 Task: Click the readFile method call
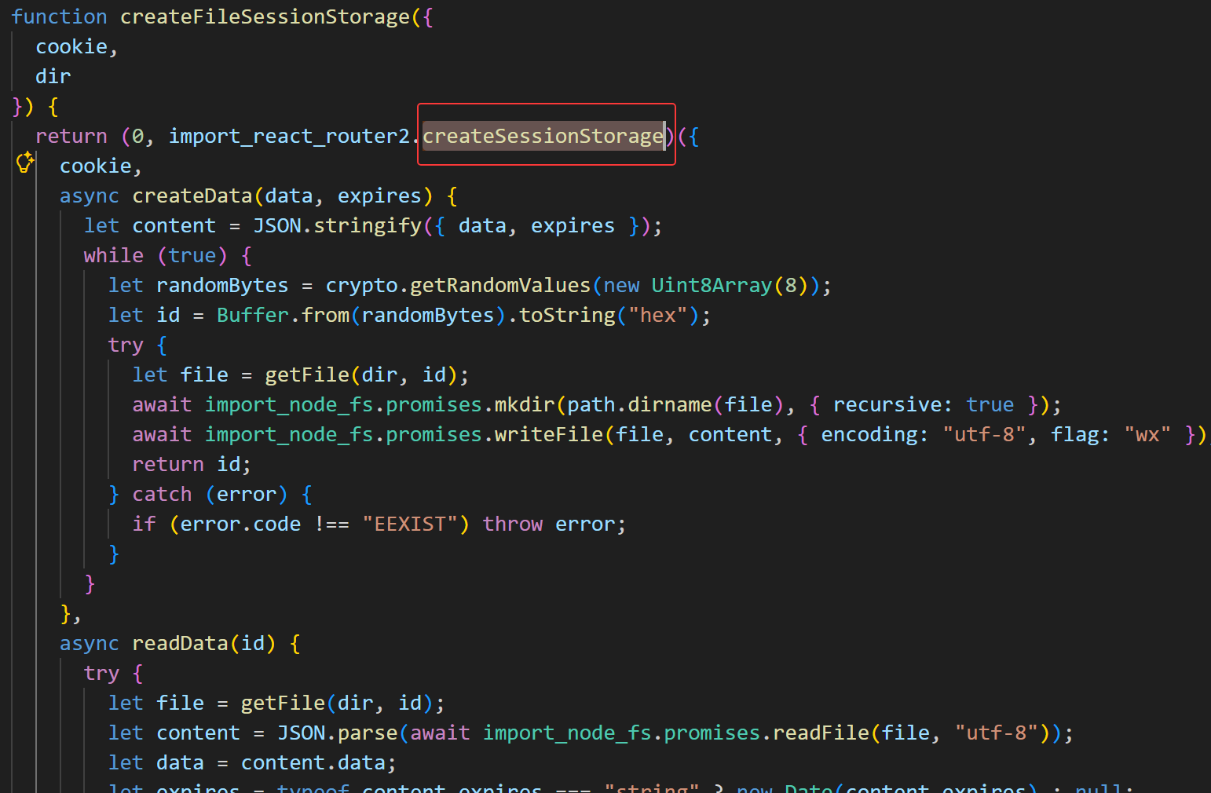click(821, 733)
